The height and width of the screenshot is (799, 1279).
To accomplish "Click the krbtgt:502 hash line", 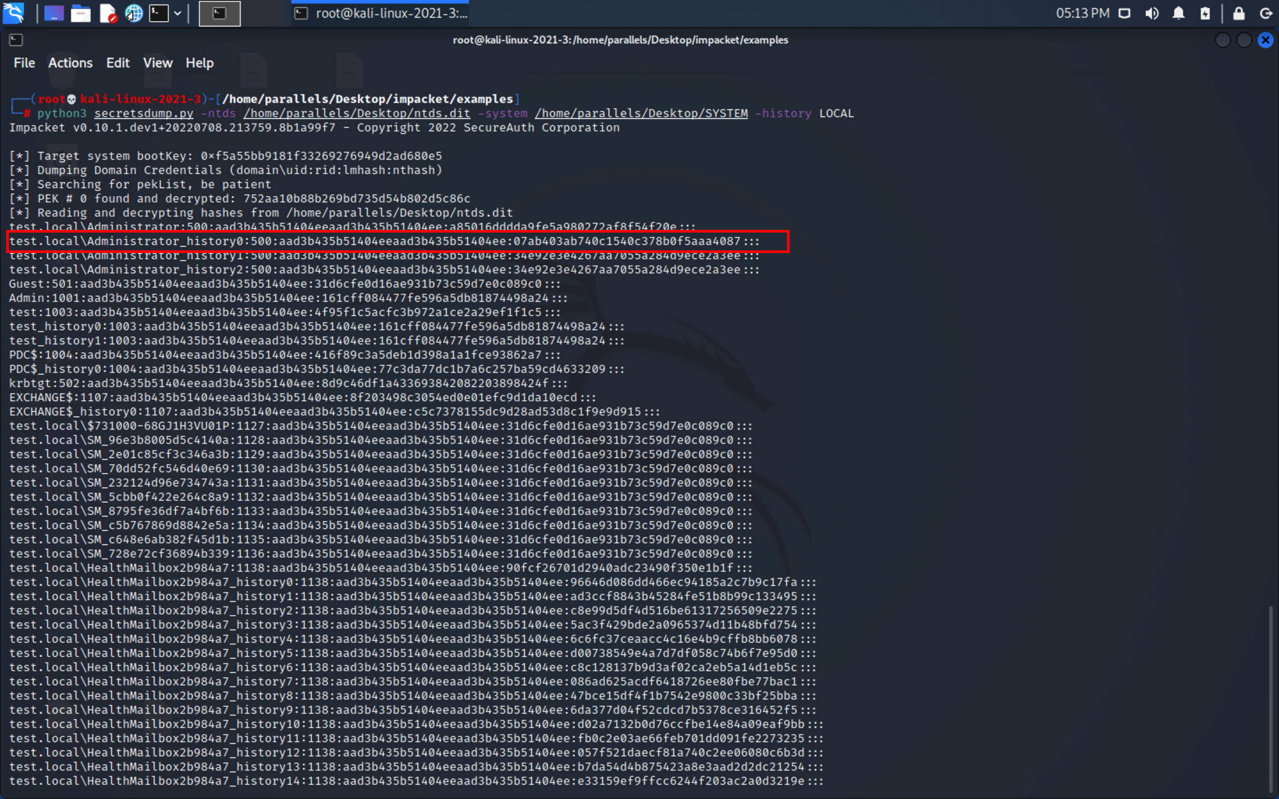I will coord(288,383).
